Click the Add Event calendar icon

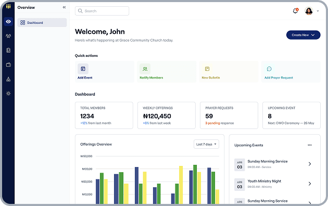(83, 69)
